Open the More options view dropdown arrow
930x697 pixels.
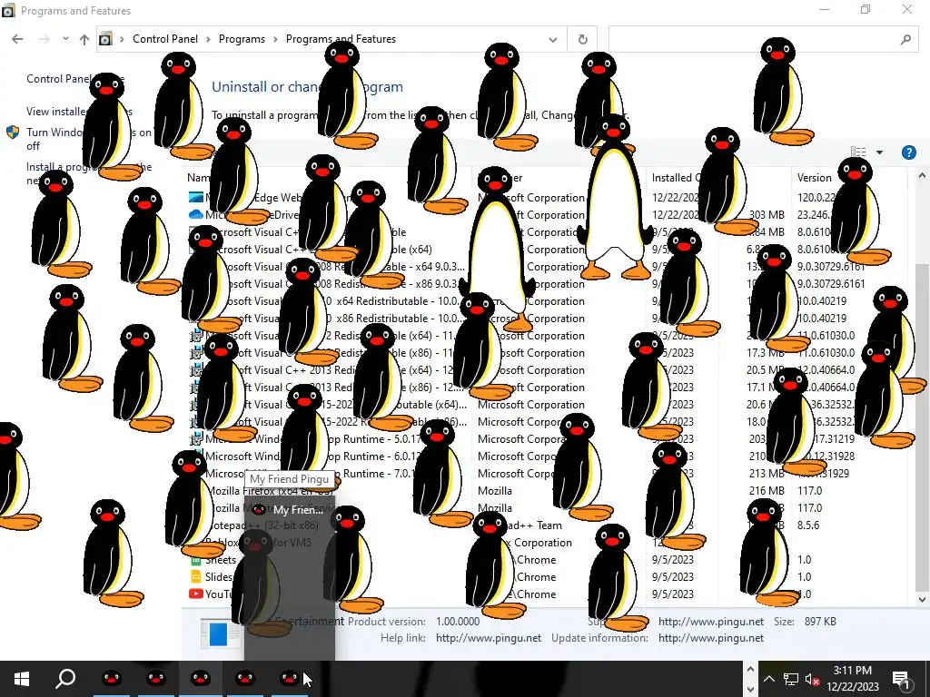coord(879,152)
